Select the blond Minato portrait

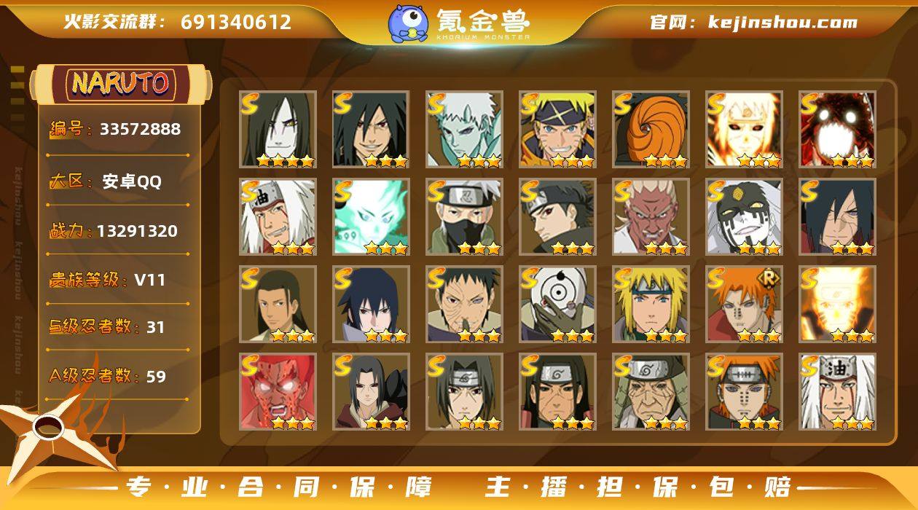(x=651, y=305)
